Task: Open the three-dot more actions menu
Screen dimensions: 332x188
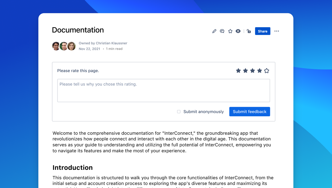Action: (277, 31)
